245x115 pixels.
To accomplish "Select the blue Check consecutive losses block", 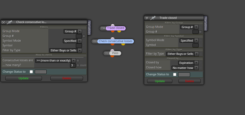I will 115,41.
